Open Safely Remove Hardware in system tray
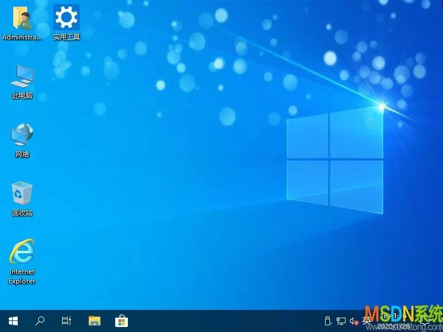 pyautogui.click(x=328, y=321)
